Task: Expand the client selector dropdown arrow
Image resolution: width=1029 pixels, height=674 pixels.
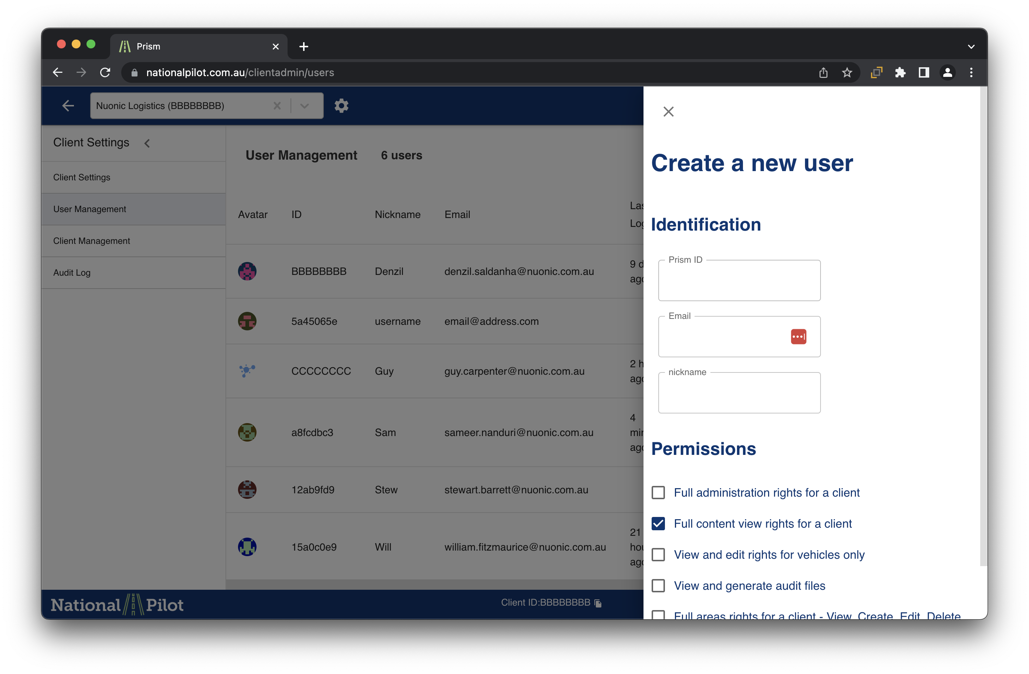Action: pyautogui.click(x=305, y=105)
